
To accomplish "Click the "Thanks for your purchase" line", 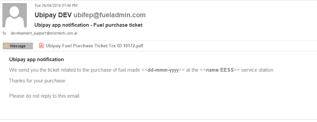I will tap(37, 81).
